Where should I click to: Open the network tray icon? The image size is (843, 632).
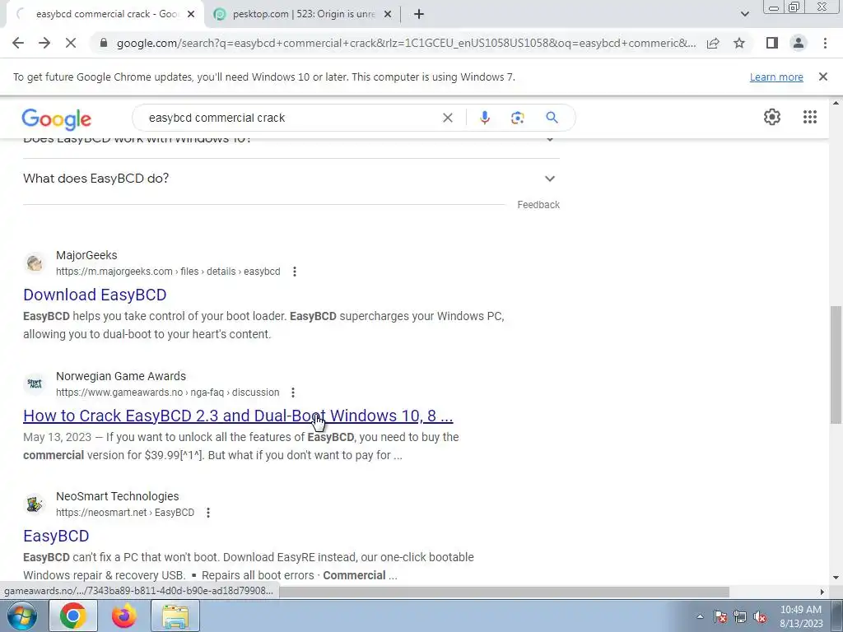[x=740, y=616]
